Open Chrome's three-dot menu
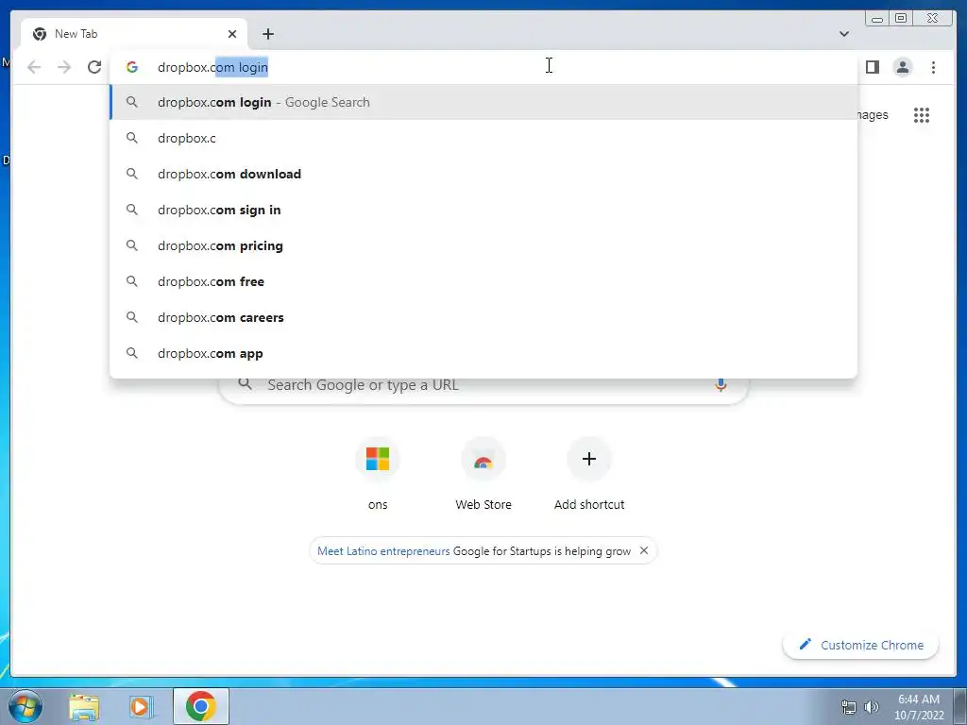Screen dimensions: 967x725 coord(933,67)
